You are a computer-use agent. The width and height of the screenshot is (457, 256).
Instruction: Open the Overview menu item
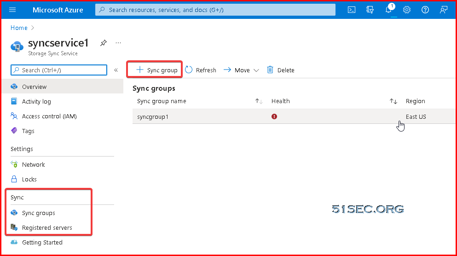(x=63, y=87)
